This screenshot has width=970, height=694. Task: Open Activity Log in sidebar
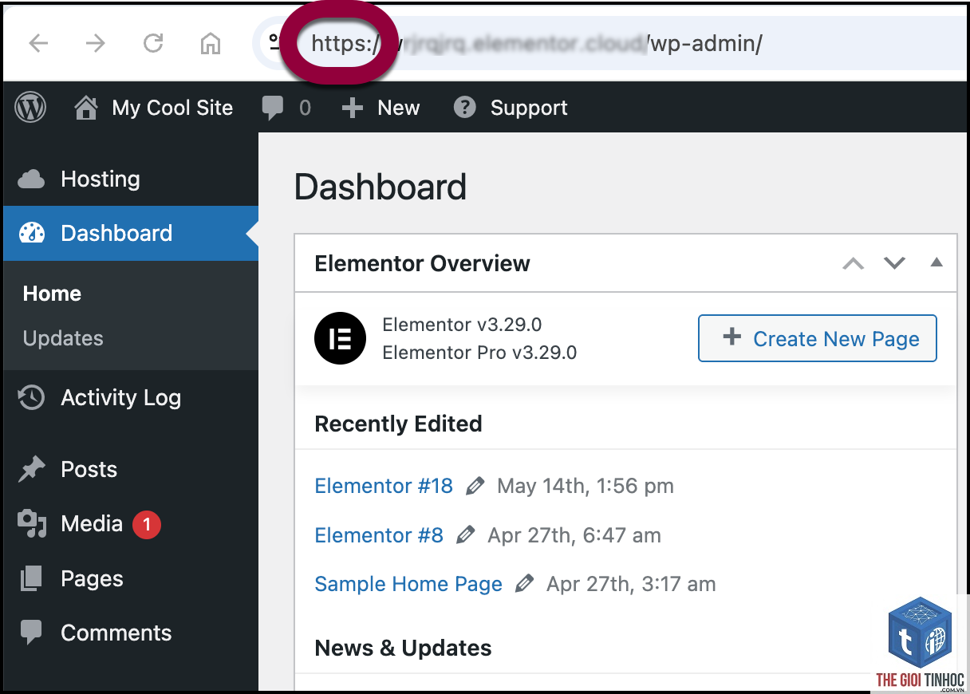(x=129, y=397)
